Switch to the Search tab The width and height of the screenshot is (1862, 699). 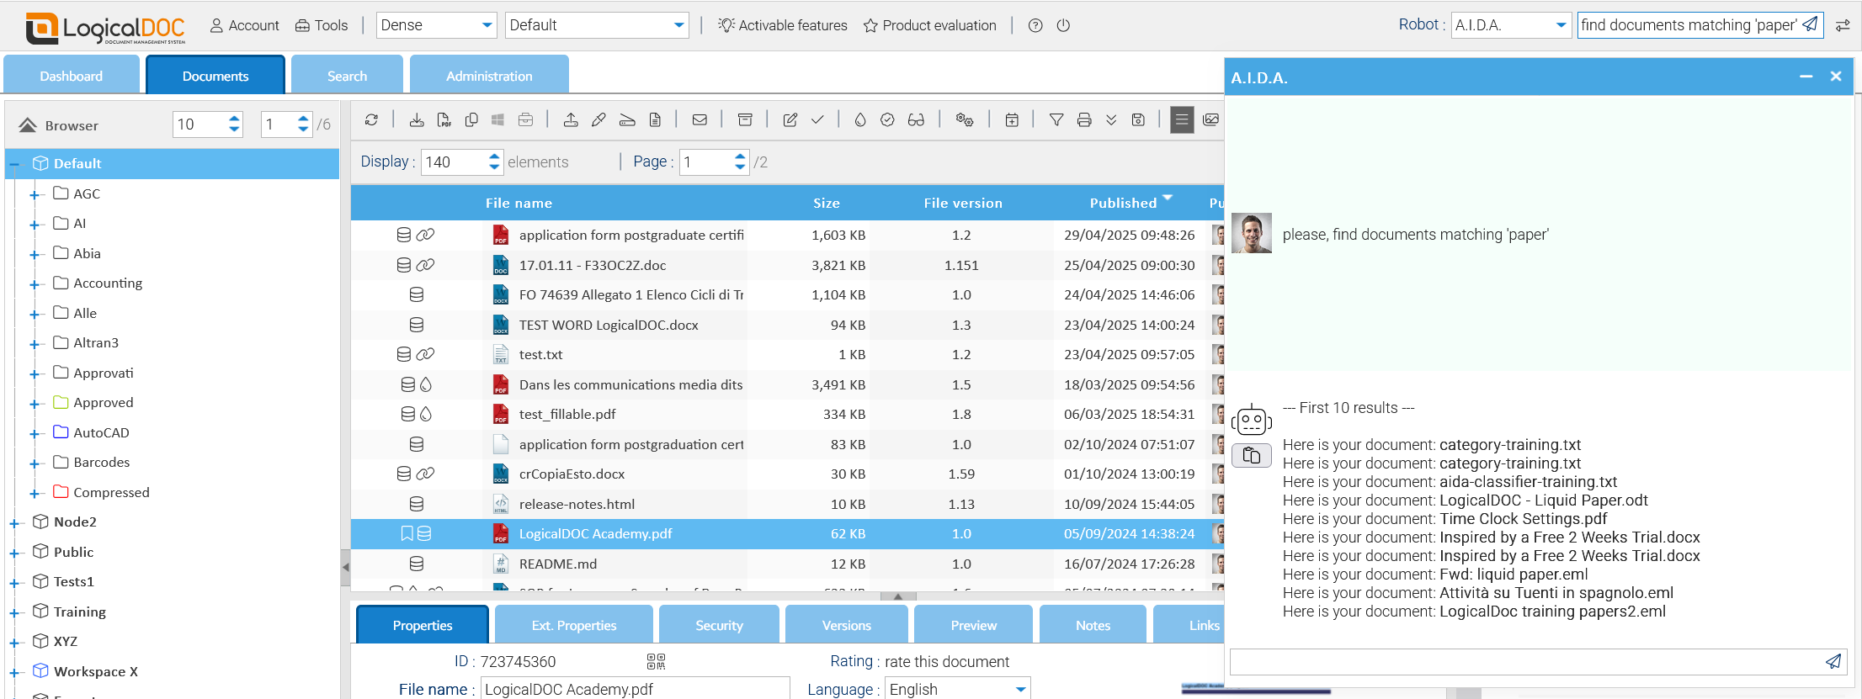(x=347, y=76)
